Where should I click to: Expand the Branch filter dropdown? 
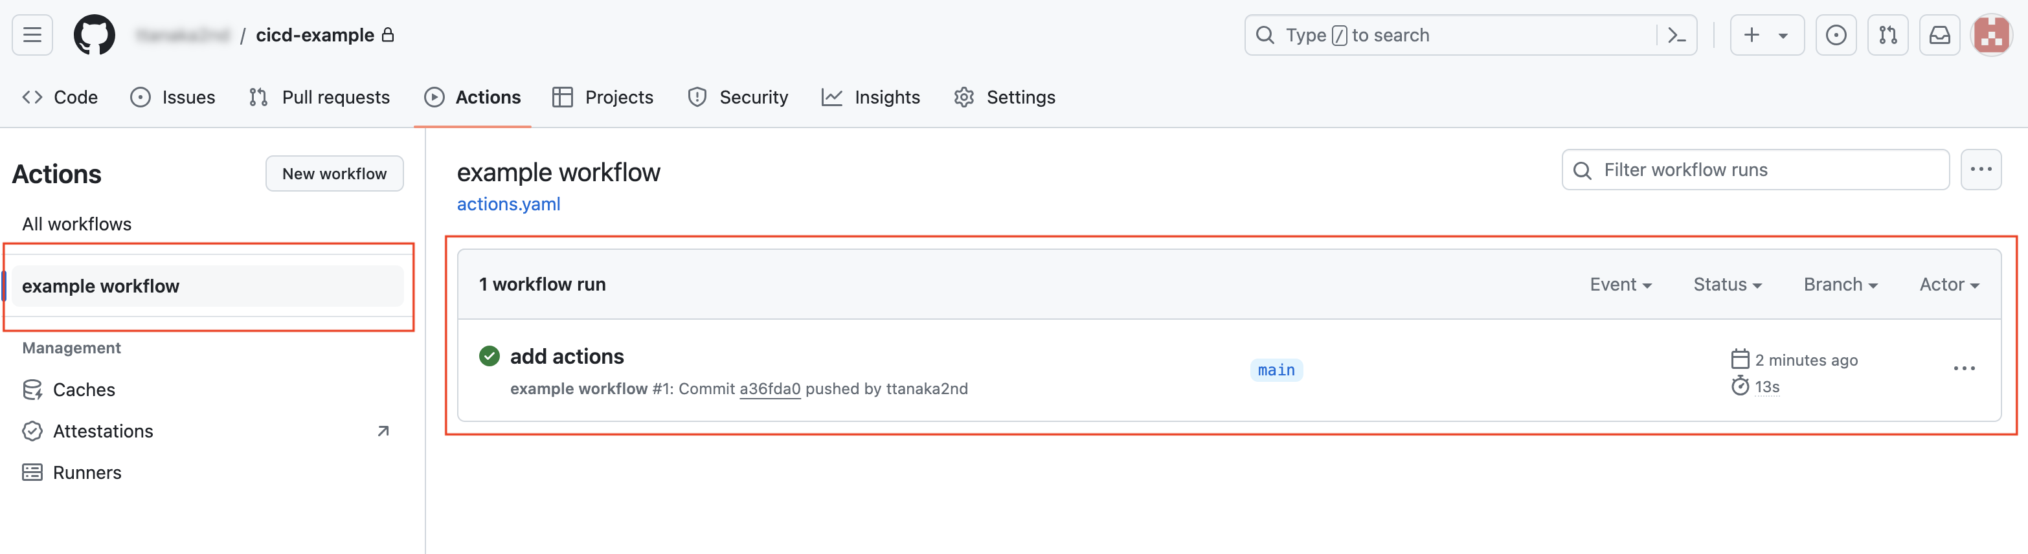click(x=1841, y=285)
